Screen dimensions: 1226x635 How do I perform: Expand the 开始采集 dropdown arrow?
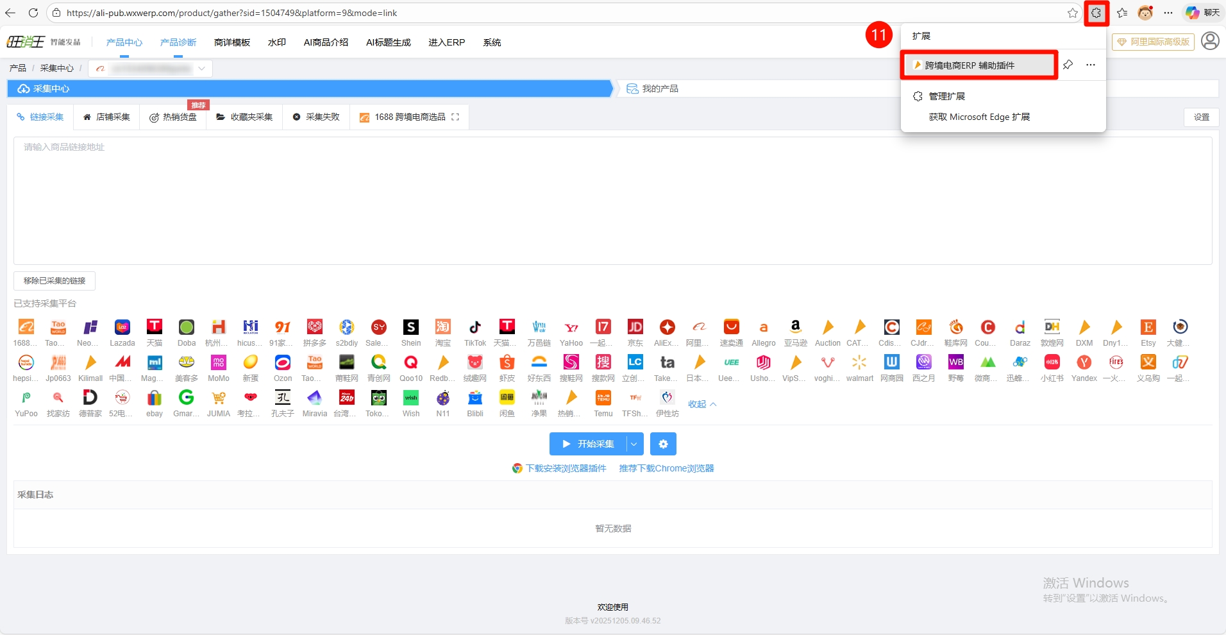(634, 444)
